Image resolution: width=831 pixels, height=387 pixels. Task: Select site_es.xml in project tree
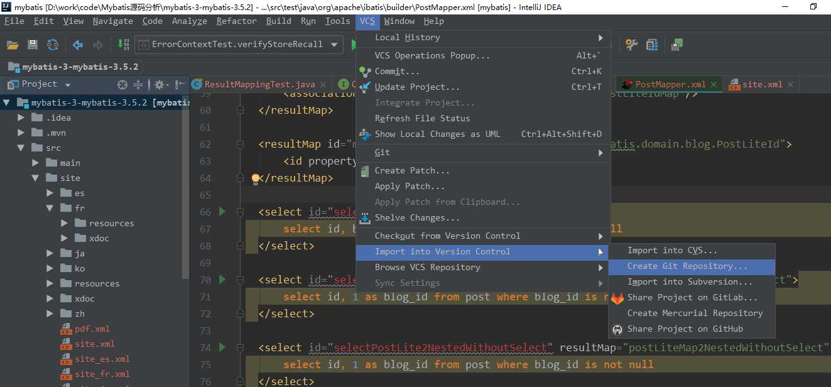[x=102, y=359]
